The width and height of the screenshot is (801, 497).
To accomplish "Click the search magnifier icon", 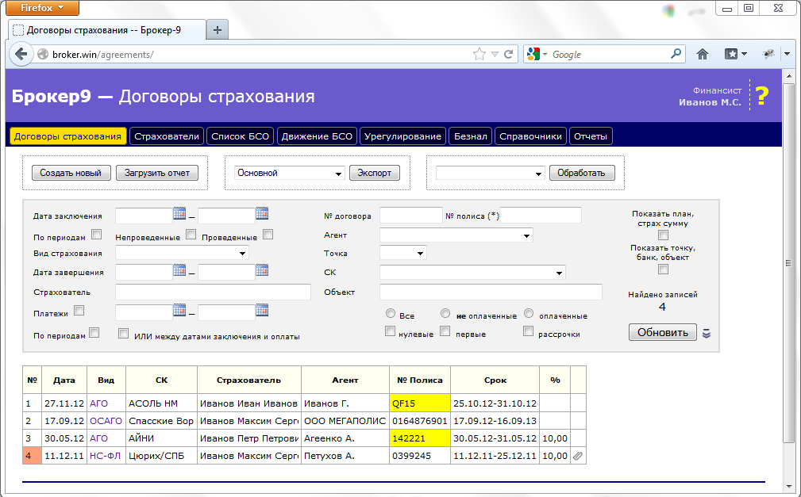I will coord(676,54).
